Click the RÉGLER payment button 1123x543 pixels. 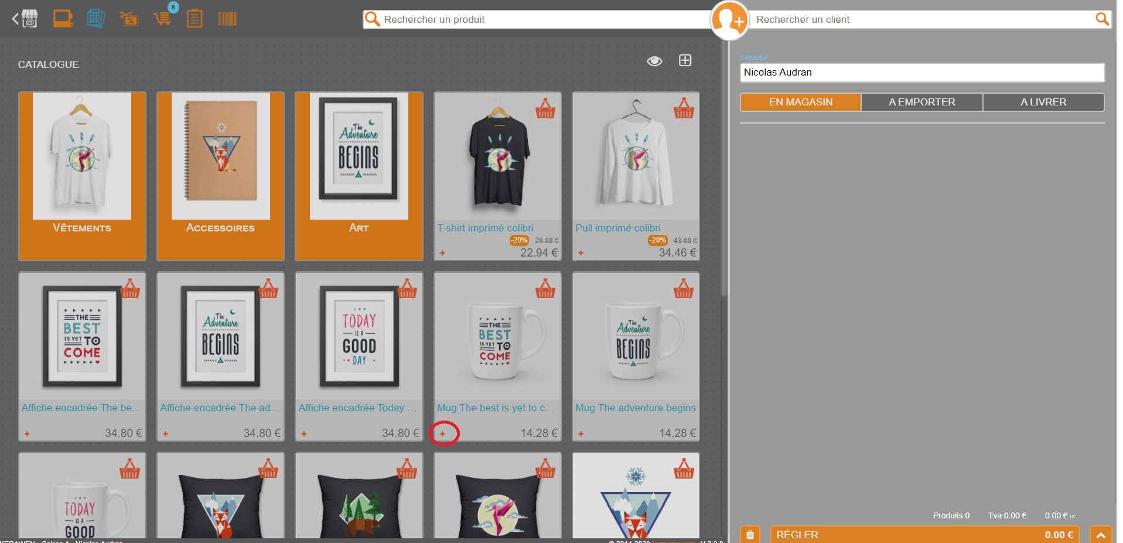(925, 535)
